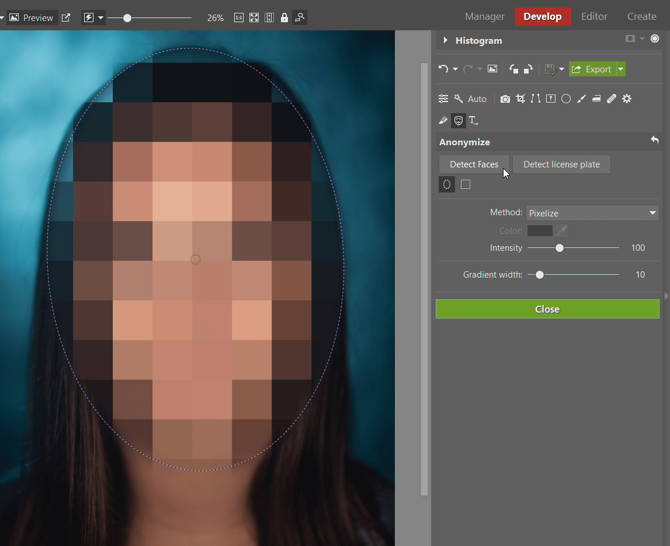The image size is (670, 546).
Task: Click the fit-height zoom icon
Action: 269,17
